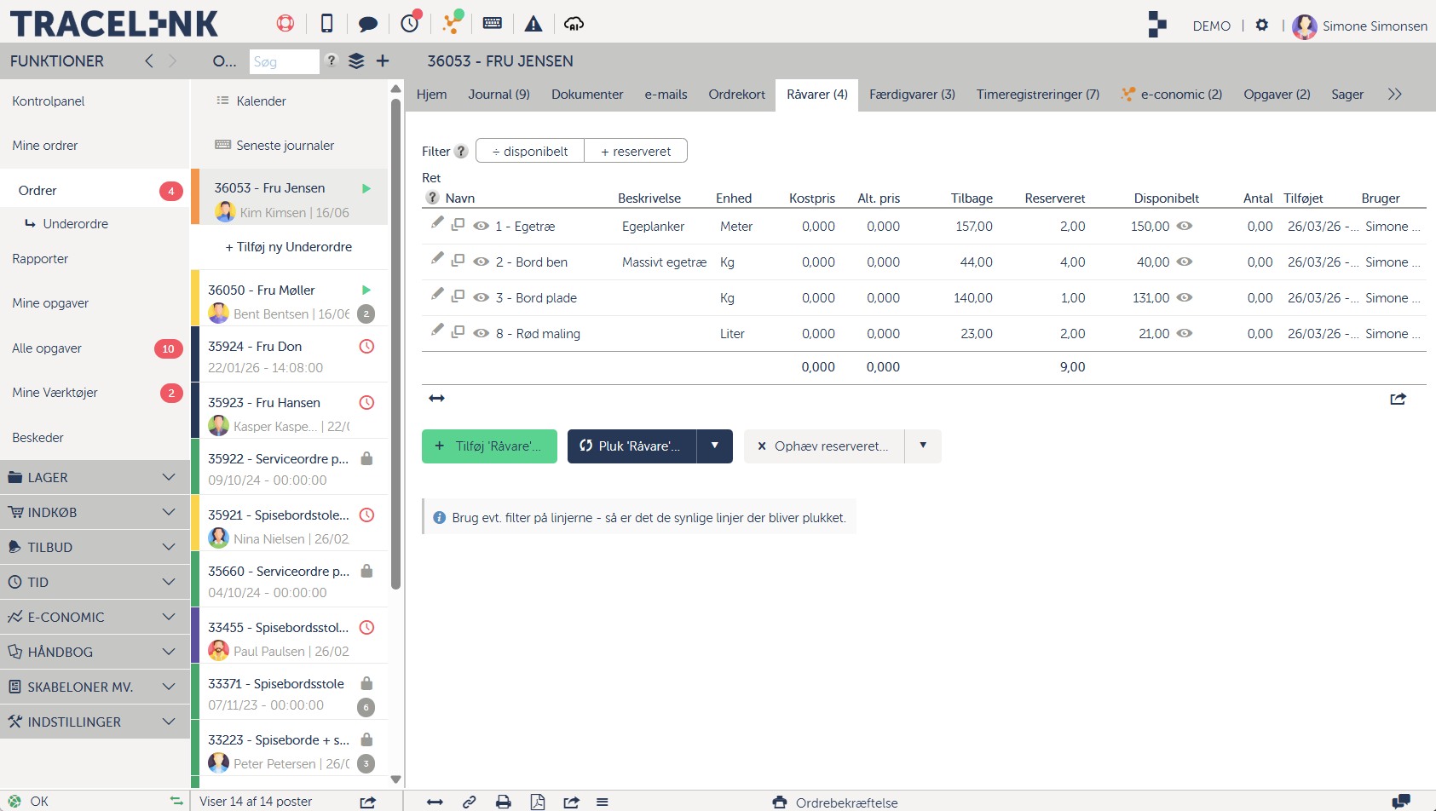The width and height of the screenshot is (1436, 811).
Task: Click '+ Tilføj ny Underordre' link
Action: point(289,247)
